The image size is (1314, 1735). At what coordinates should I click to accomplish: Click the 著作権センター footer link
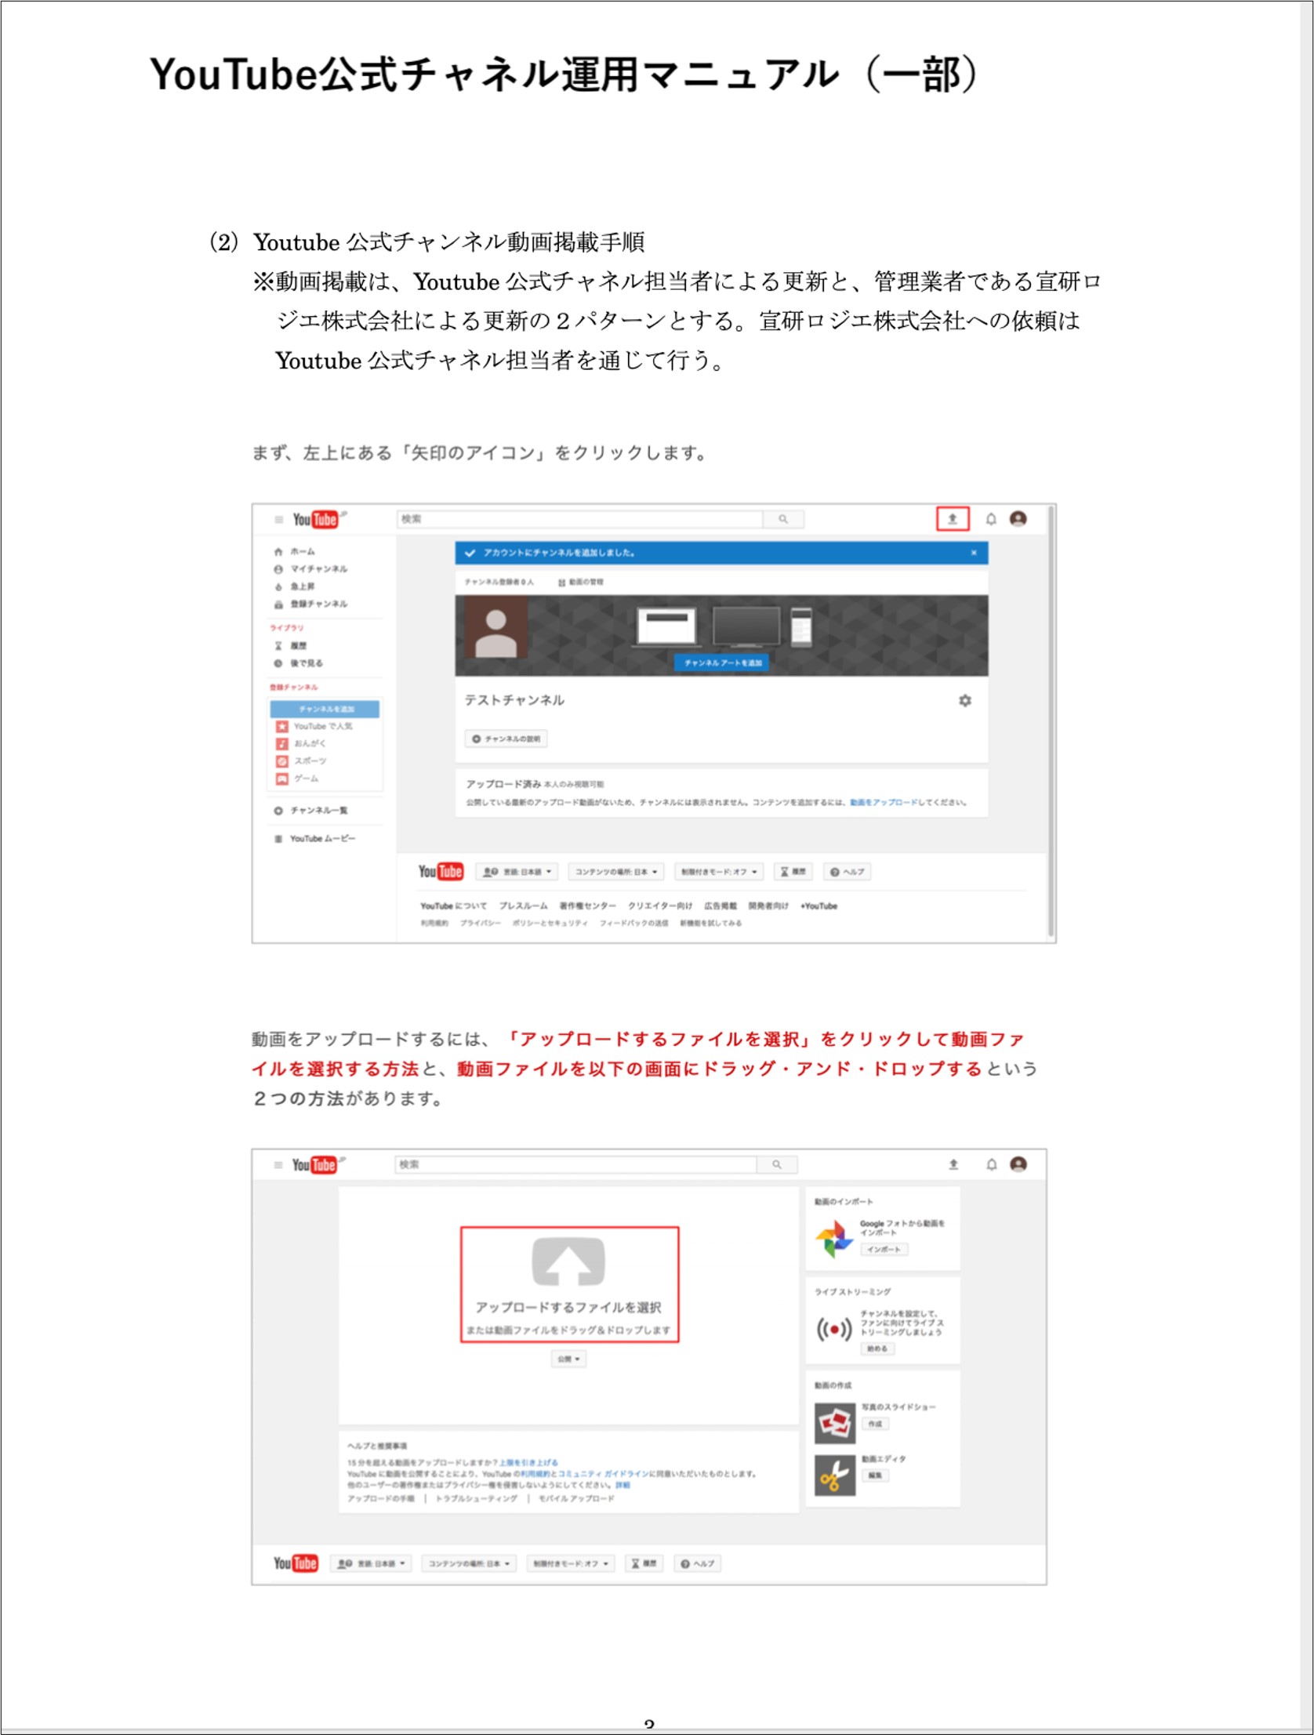click(x=587, y=906)
